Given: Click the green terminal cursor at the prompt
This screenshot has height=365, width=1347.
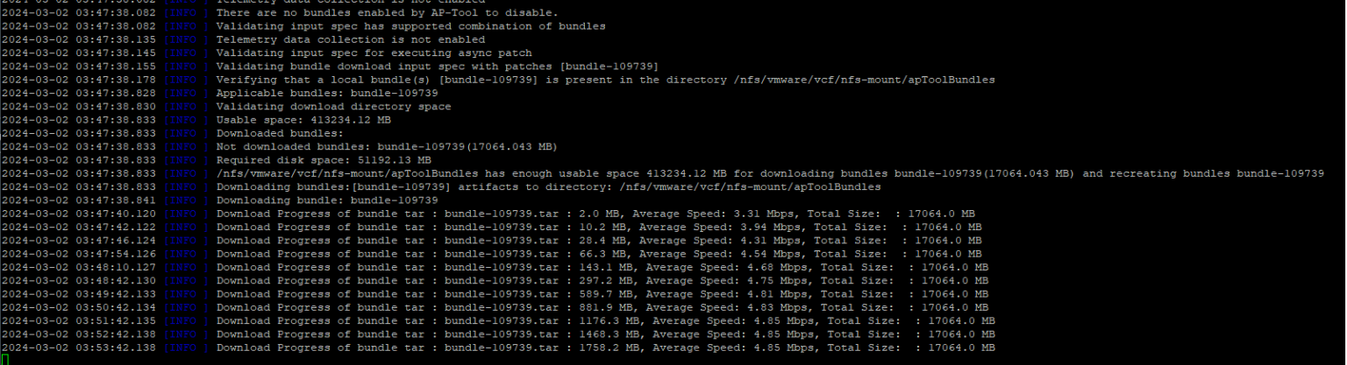Looking at the screenshot, I should coord(4,360).
